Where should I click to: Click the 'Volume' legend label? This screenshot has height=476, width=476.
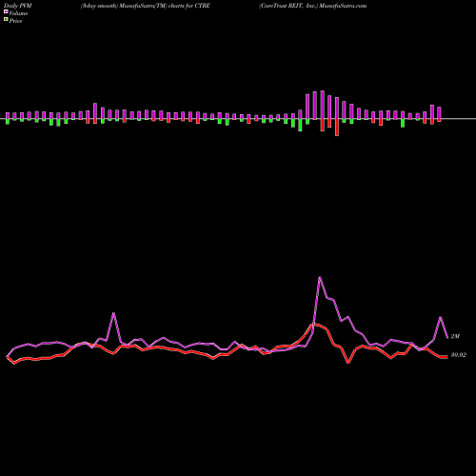pyautogui.click(x=18, y=13)
